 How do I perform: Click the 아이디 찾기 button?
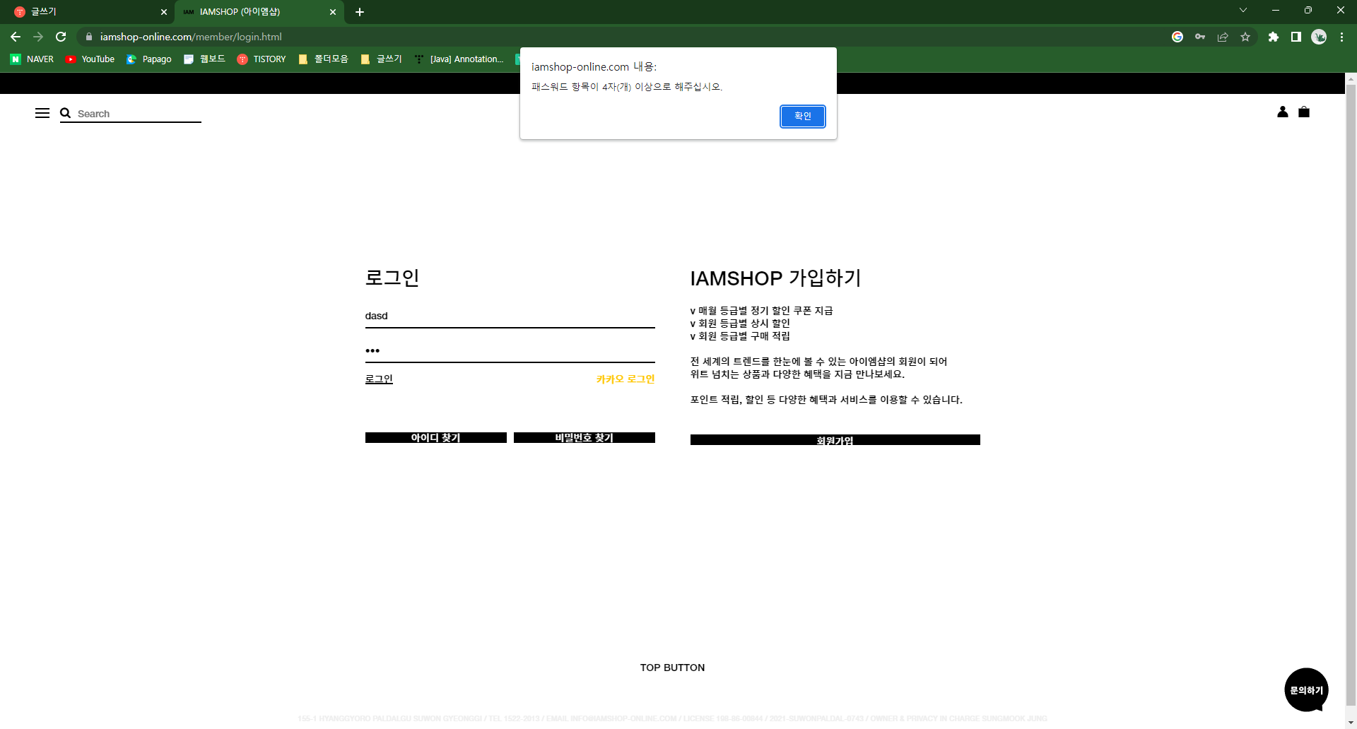(435, 437)
